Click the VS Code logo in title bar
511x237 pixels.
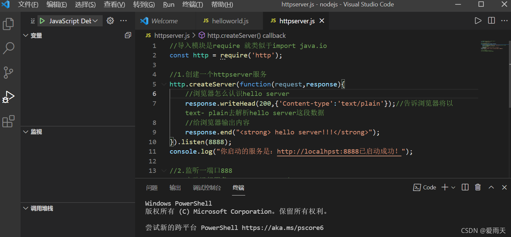(x=5, y=4)
